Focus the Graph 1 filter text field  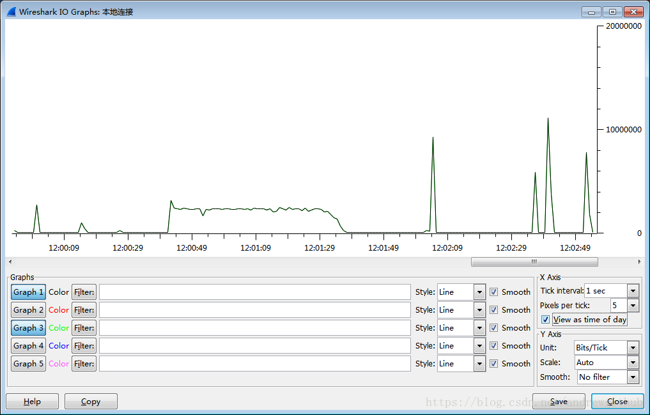point(255,292)
